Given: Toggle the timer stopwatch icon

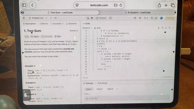Looking at the screenshot, I should pos(152,18).
